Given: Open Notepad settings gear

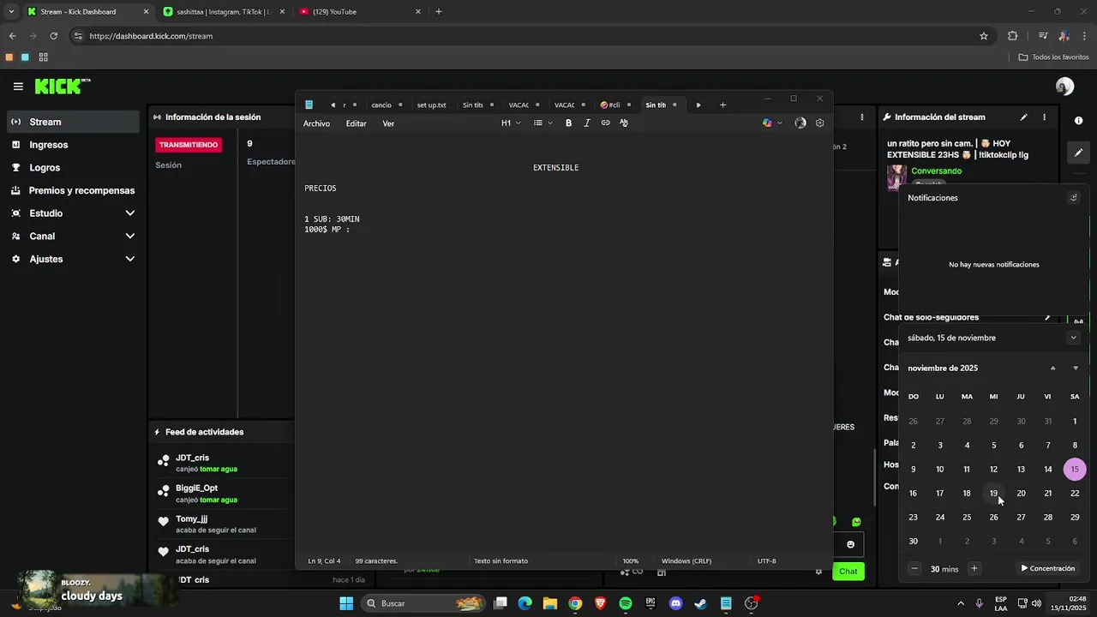Looking at the screenshot, I should pyautogui.click(x=819, y=123).
